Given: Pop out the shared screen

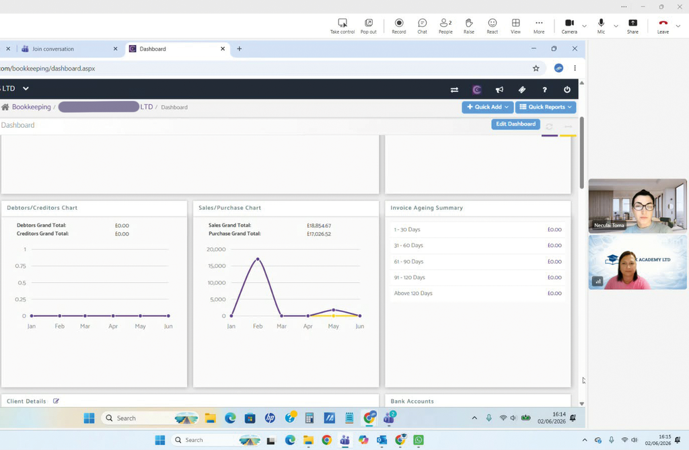Looking at the screenshot, I should tap(368, 26).
